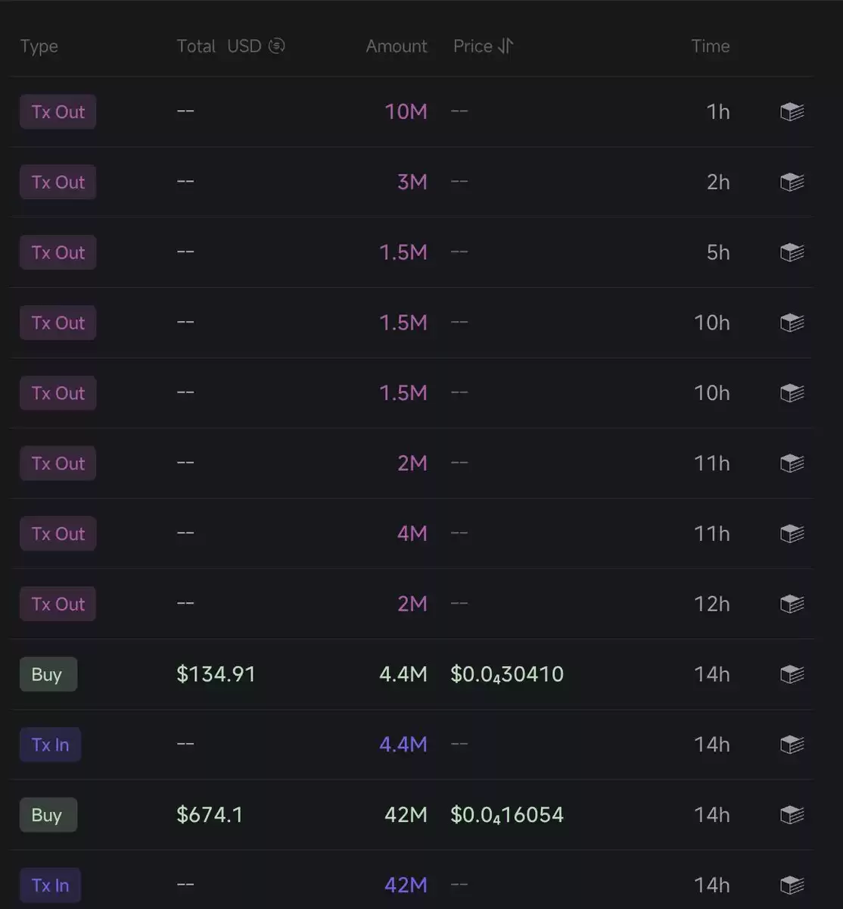Screen dimensions: 843x909
Task: Click the 4M Tx Out amount
Action: [412, 533]
